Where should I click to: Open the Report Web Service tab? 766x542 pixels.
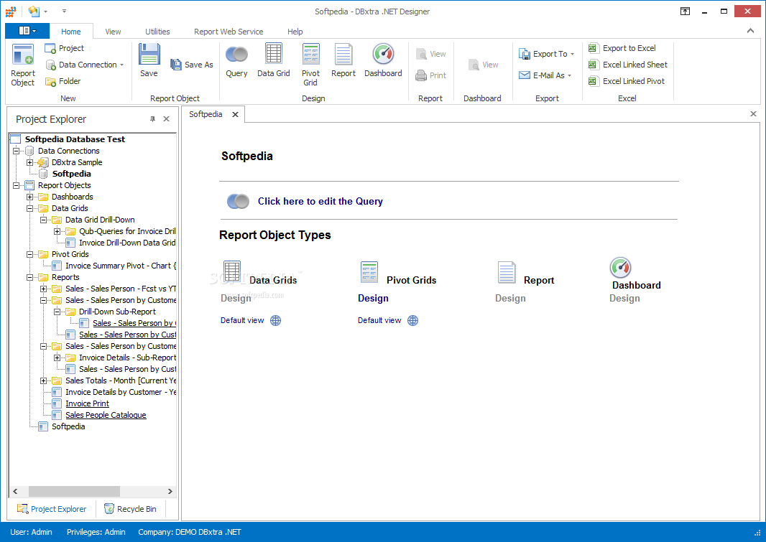(229, 32)
